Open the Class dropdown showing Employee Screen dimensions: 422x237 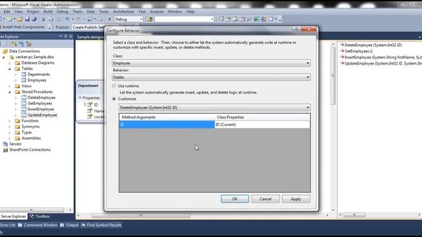tap(211, 63)
